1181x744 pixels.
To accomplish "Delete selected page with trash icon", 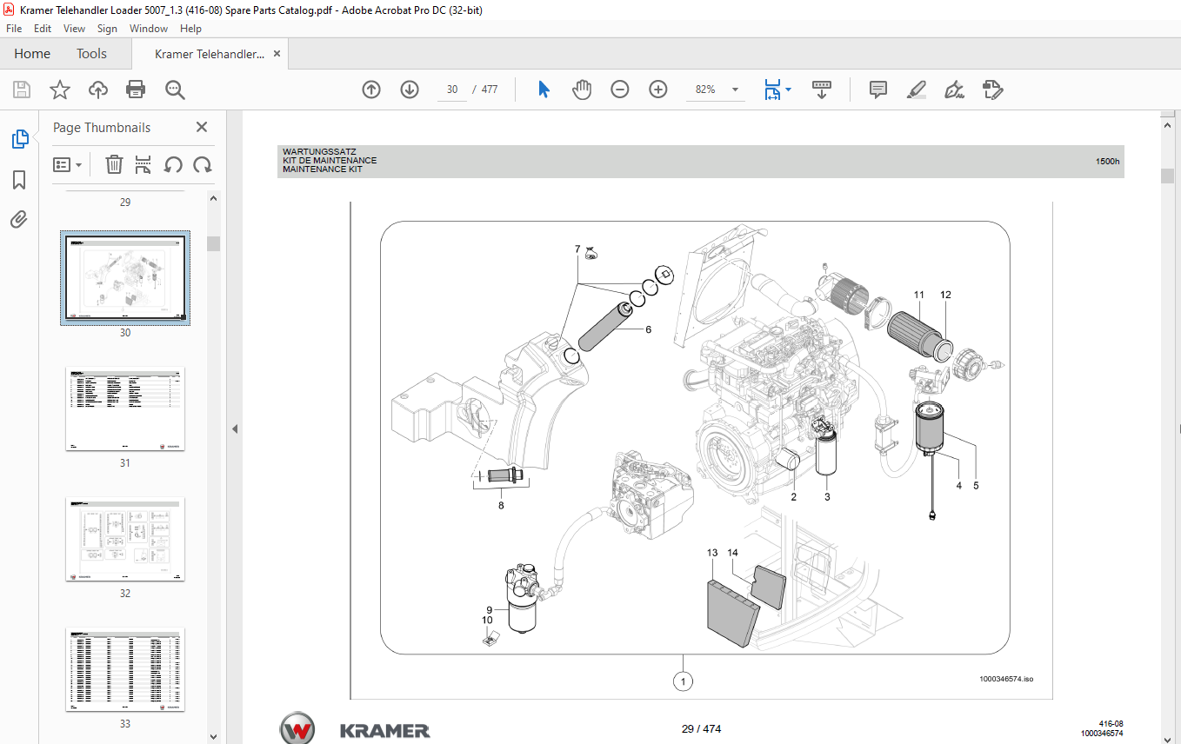I will pyautogui.click(x=114, y=164).
